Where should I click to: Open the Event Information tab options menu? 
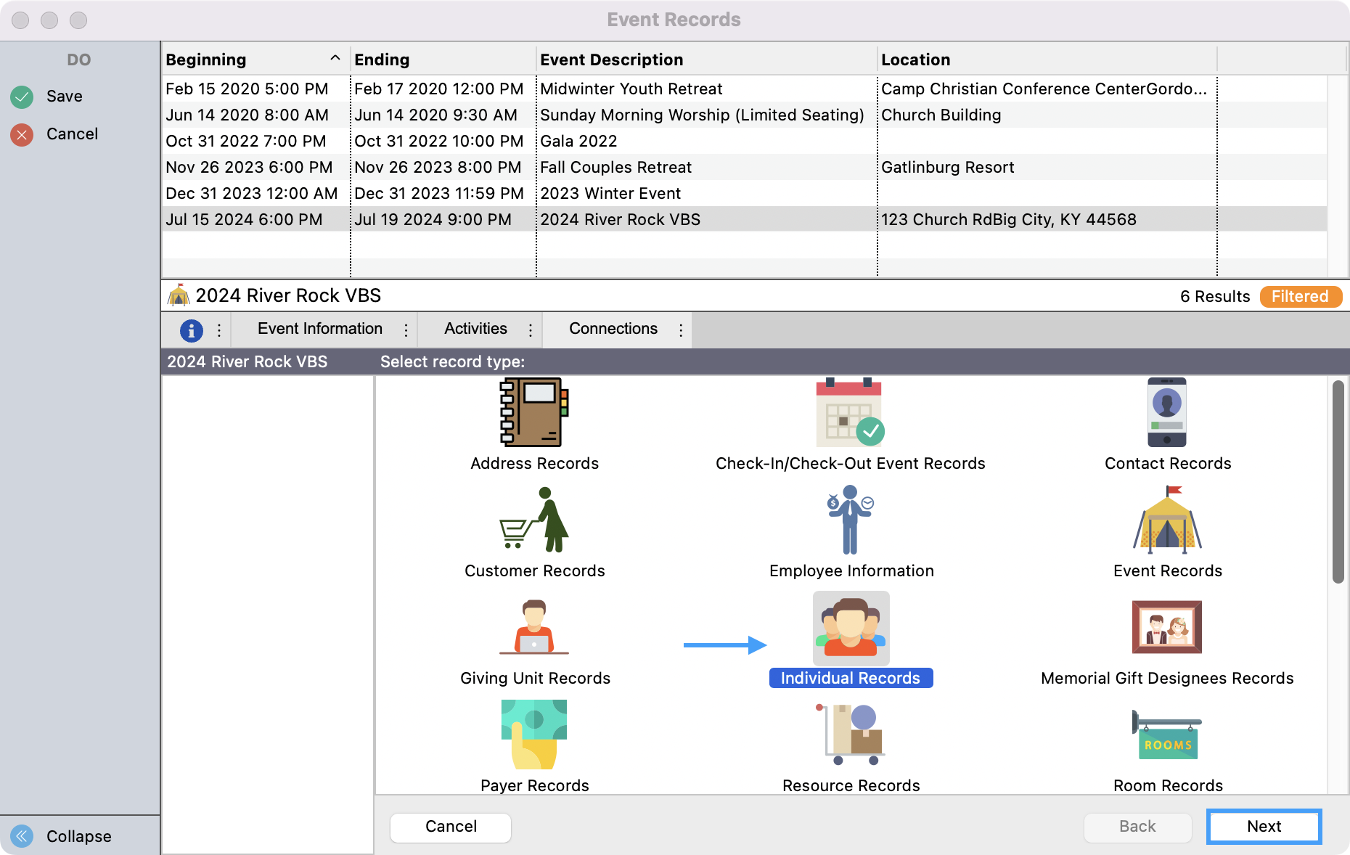pos(406,330)
